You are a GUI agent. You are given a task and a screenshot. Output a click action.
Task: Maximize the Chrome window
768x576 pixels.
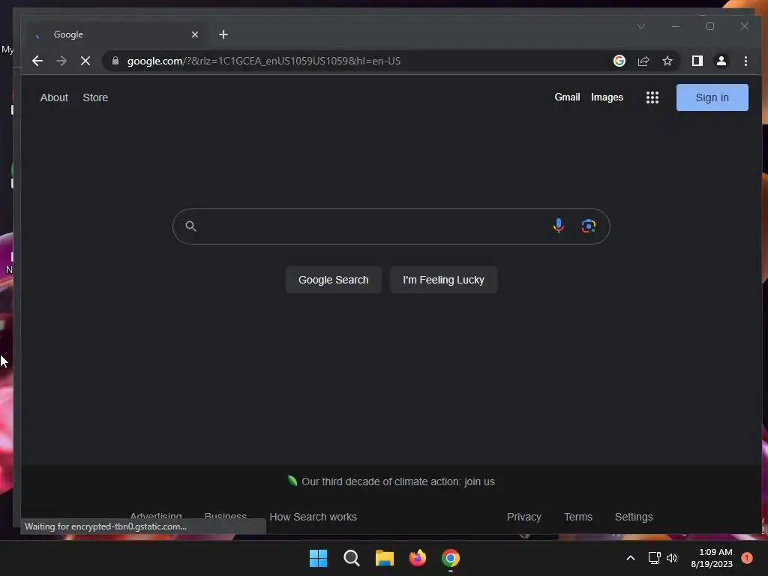click(x=709, y=26)
